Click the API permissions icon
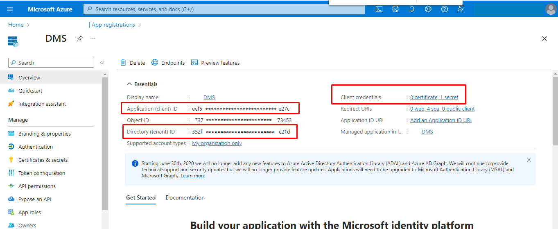 (11, 186)
